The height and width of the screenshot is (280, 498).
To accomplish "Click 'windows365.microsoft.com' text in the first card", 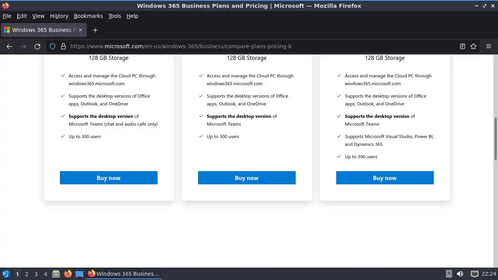I will (96, 84).
